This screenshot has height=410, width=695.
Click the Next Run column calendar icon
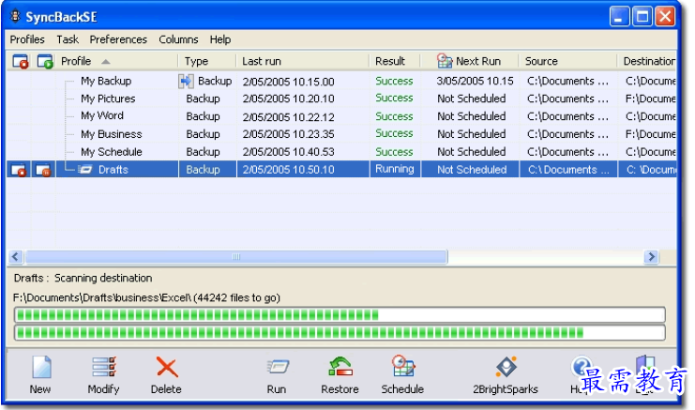(445, 61)
